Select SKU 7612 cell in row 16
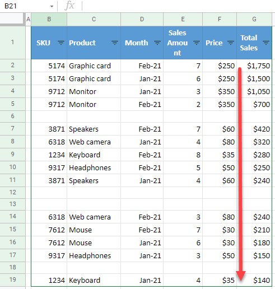275x289 pixels. [49, 243]
